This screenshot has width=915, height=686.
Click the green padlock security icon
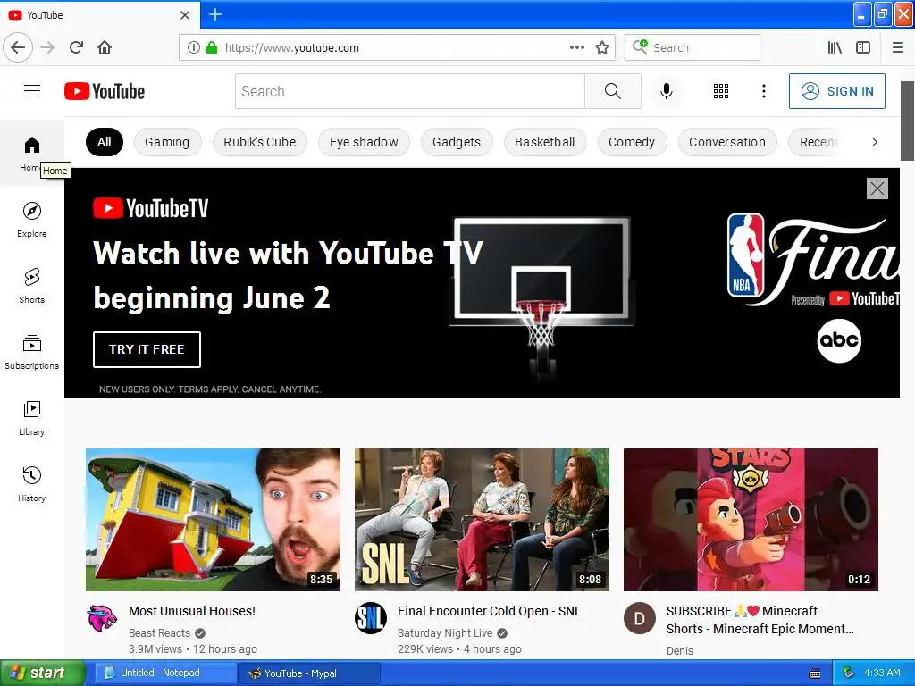(x=212, y=47)
